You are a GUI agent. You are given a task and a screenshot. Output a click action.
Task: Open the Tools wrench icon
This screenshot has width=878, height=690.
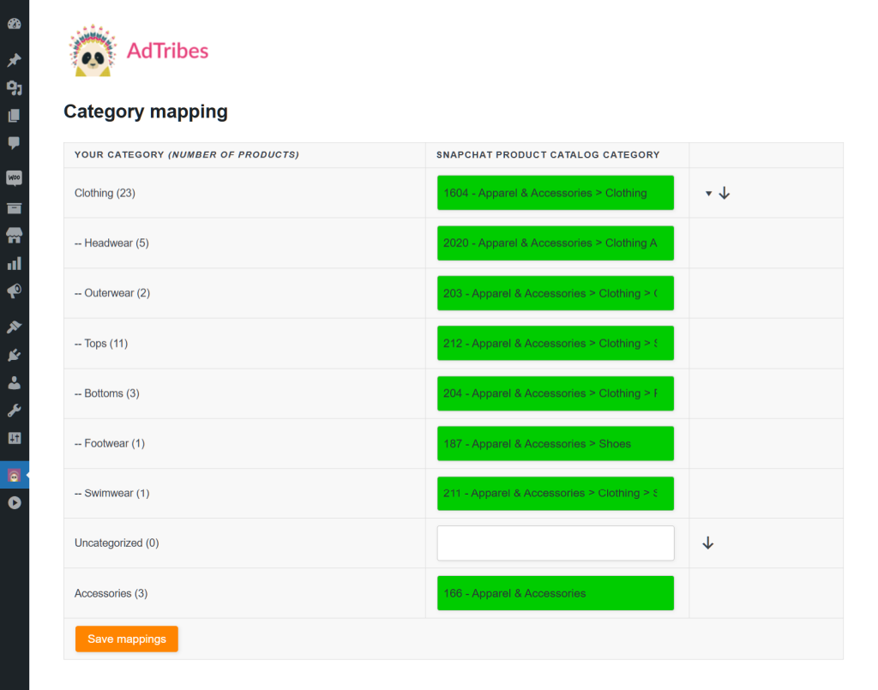click(14, 409)
